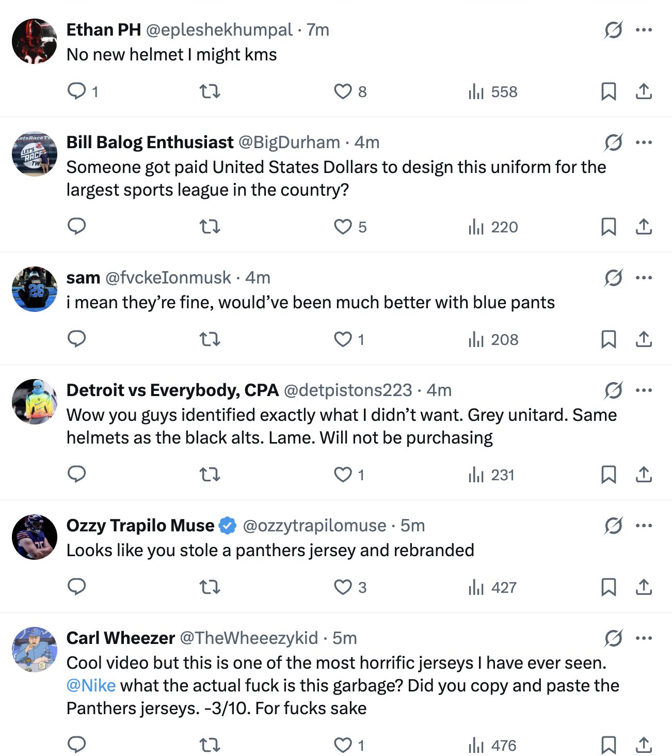Open Ozzy Trapilo Muse's verified badge
The height and width of the screenshot is (756, 672).
(x=228, y=526)
